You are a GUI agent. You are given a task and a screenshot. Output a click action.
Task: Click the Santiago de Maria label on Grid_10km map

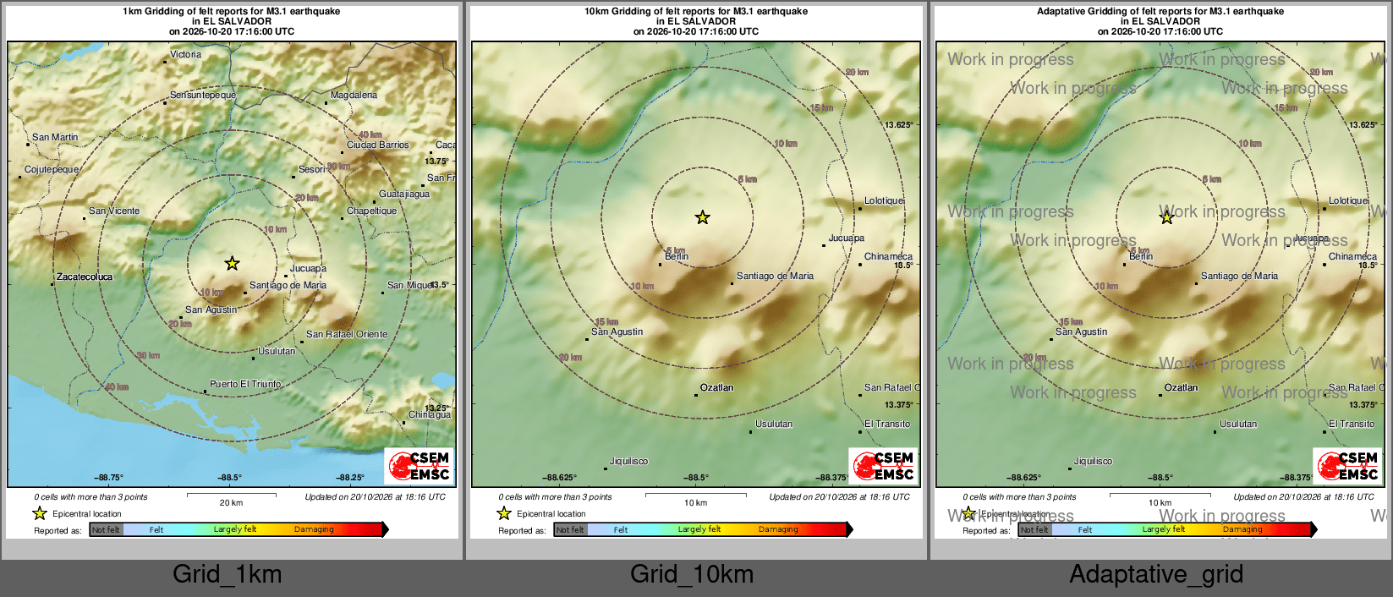tap(775, 276)
